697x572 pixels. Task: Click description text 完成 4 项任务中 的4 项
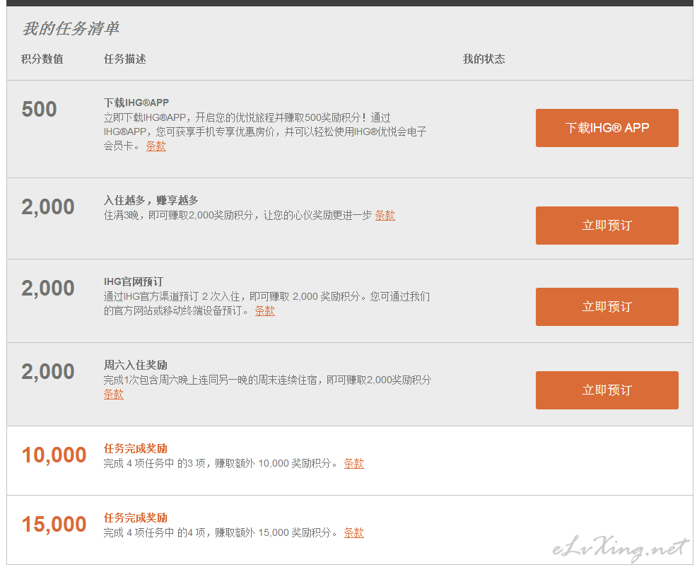click(x=154, y=532)
